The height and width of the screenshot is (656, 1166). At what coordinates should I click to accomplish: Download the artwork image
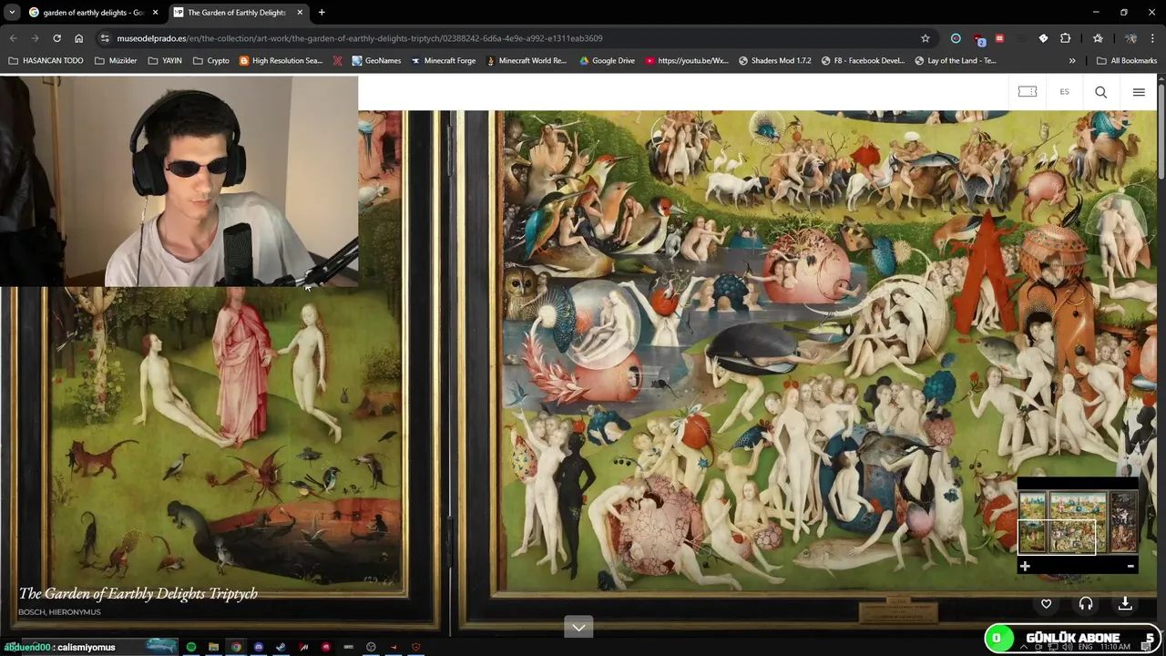point(1125,604)
